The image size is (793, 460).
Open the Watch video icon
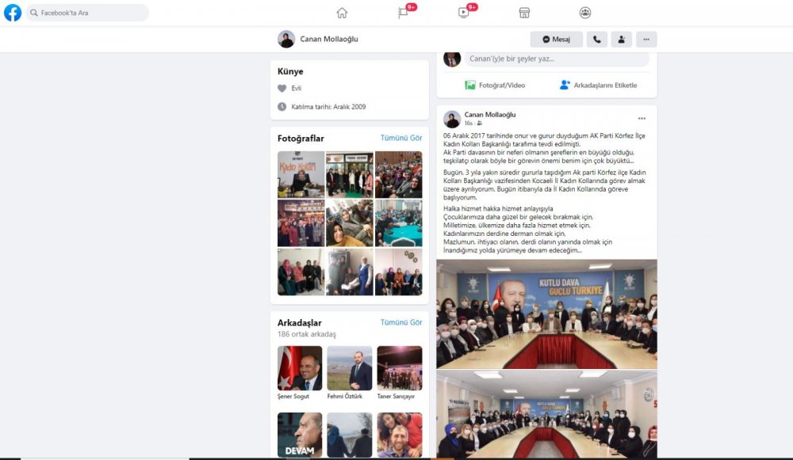(463, 13)
